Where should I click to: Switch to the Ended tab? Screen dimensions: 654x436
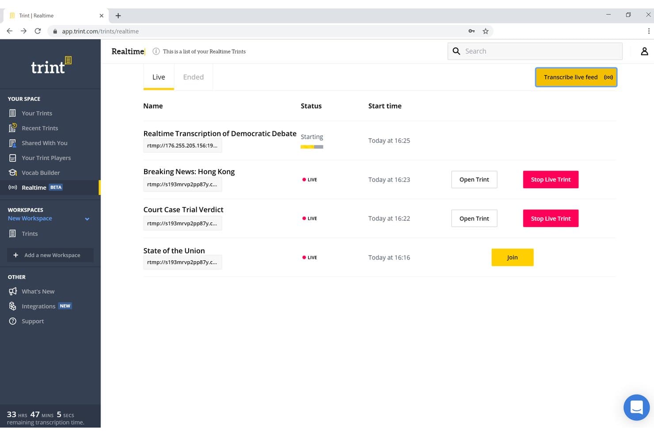[194, 77]
